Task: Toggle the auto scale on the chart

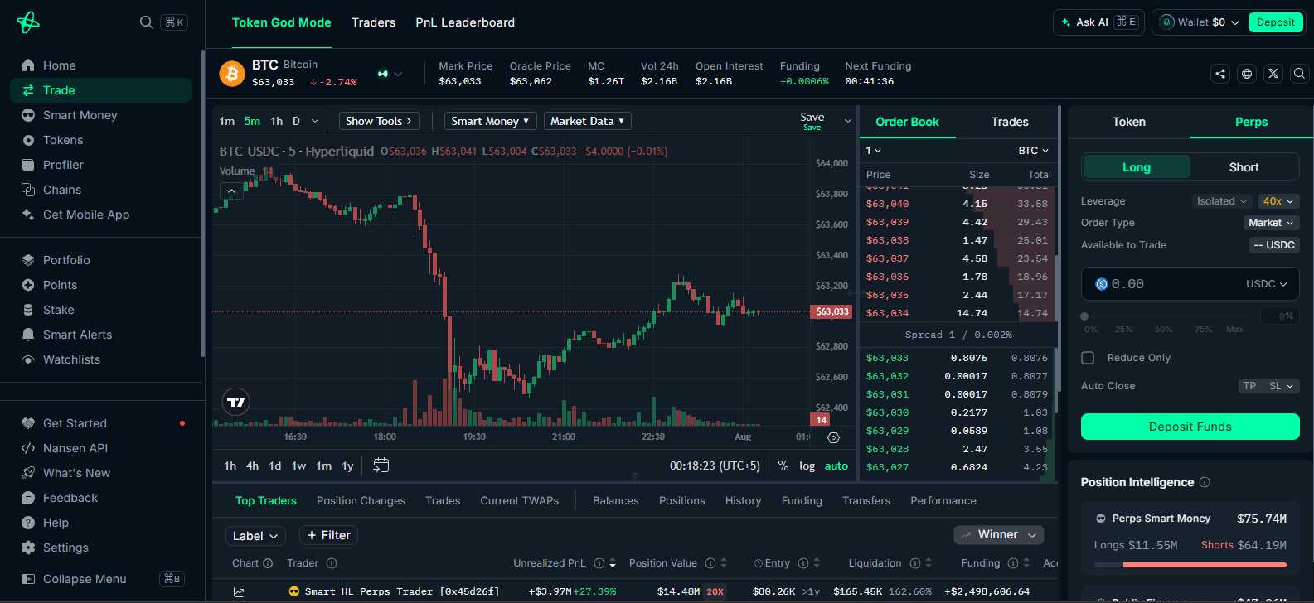Action: point(836,466)
